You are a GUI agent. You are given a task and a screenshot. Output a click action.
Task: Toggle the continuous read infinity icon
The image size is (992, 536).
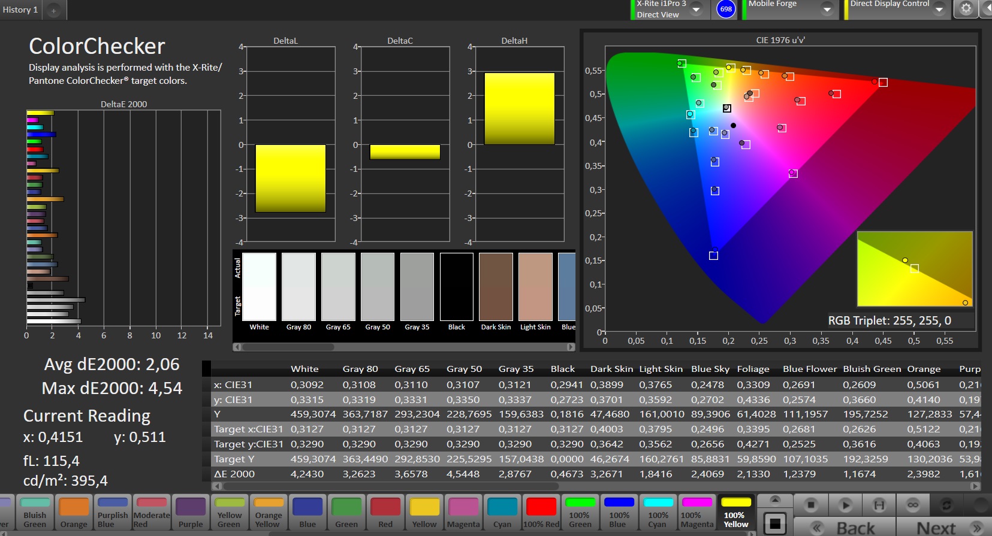pyautogui.click(x=913, y=505)
